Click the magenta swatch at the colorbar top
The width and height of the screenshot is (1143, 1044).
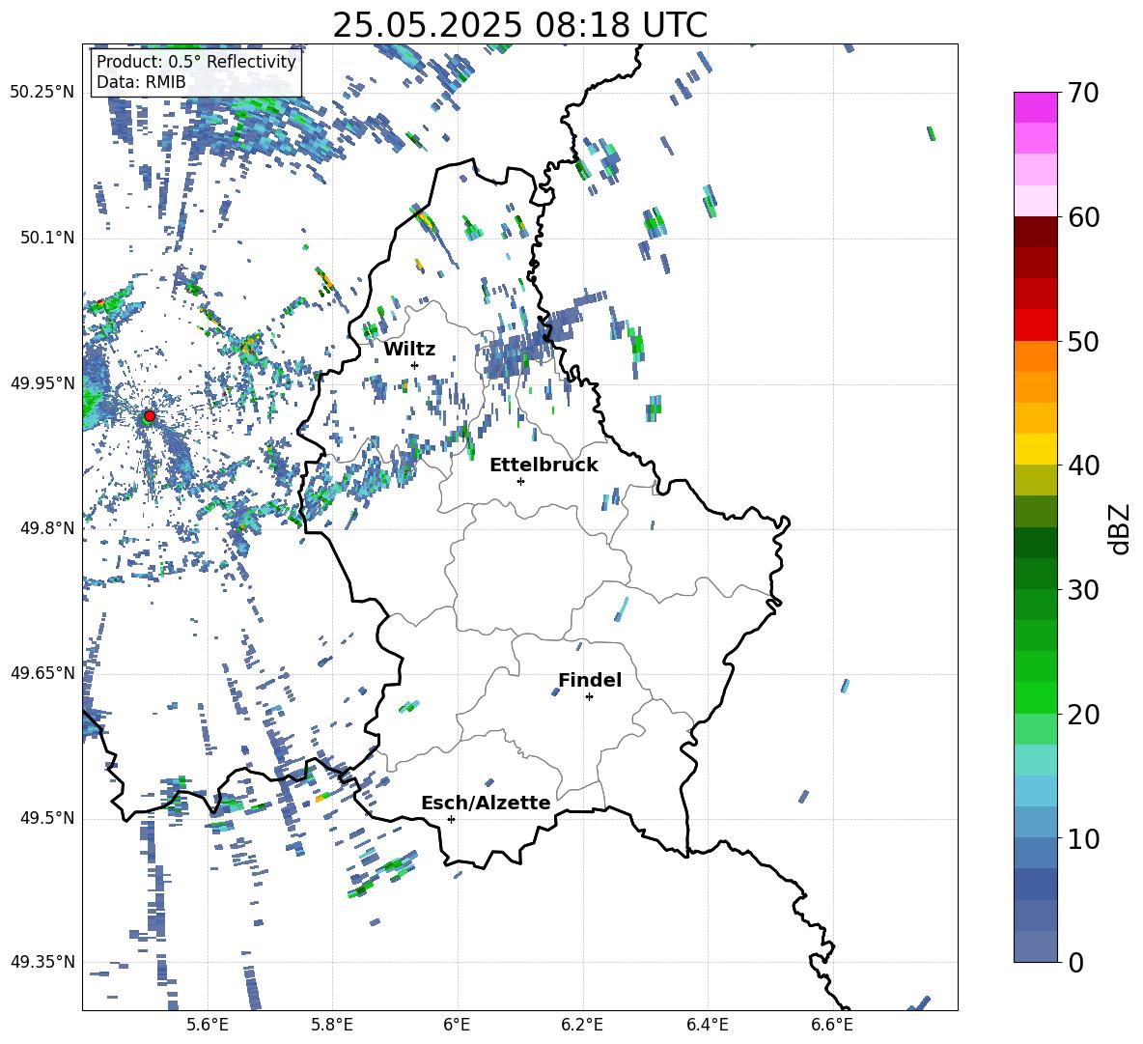pyautogui.click(x=1035, y=107)
